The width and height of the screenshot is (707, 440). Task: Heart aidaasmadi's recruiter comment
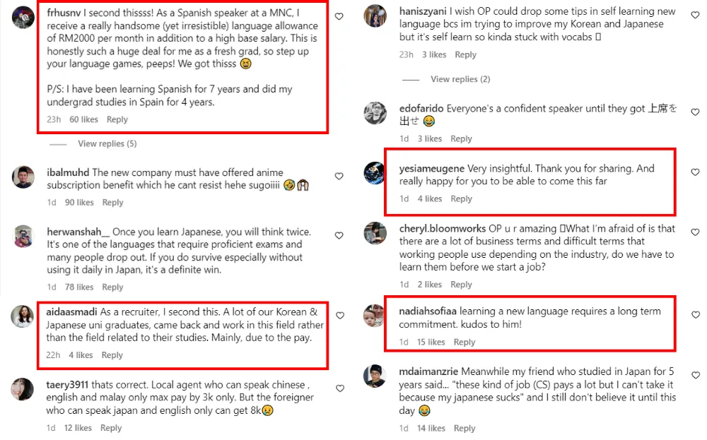[x=339, y=316]
